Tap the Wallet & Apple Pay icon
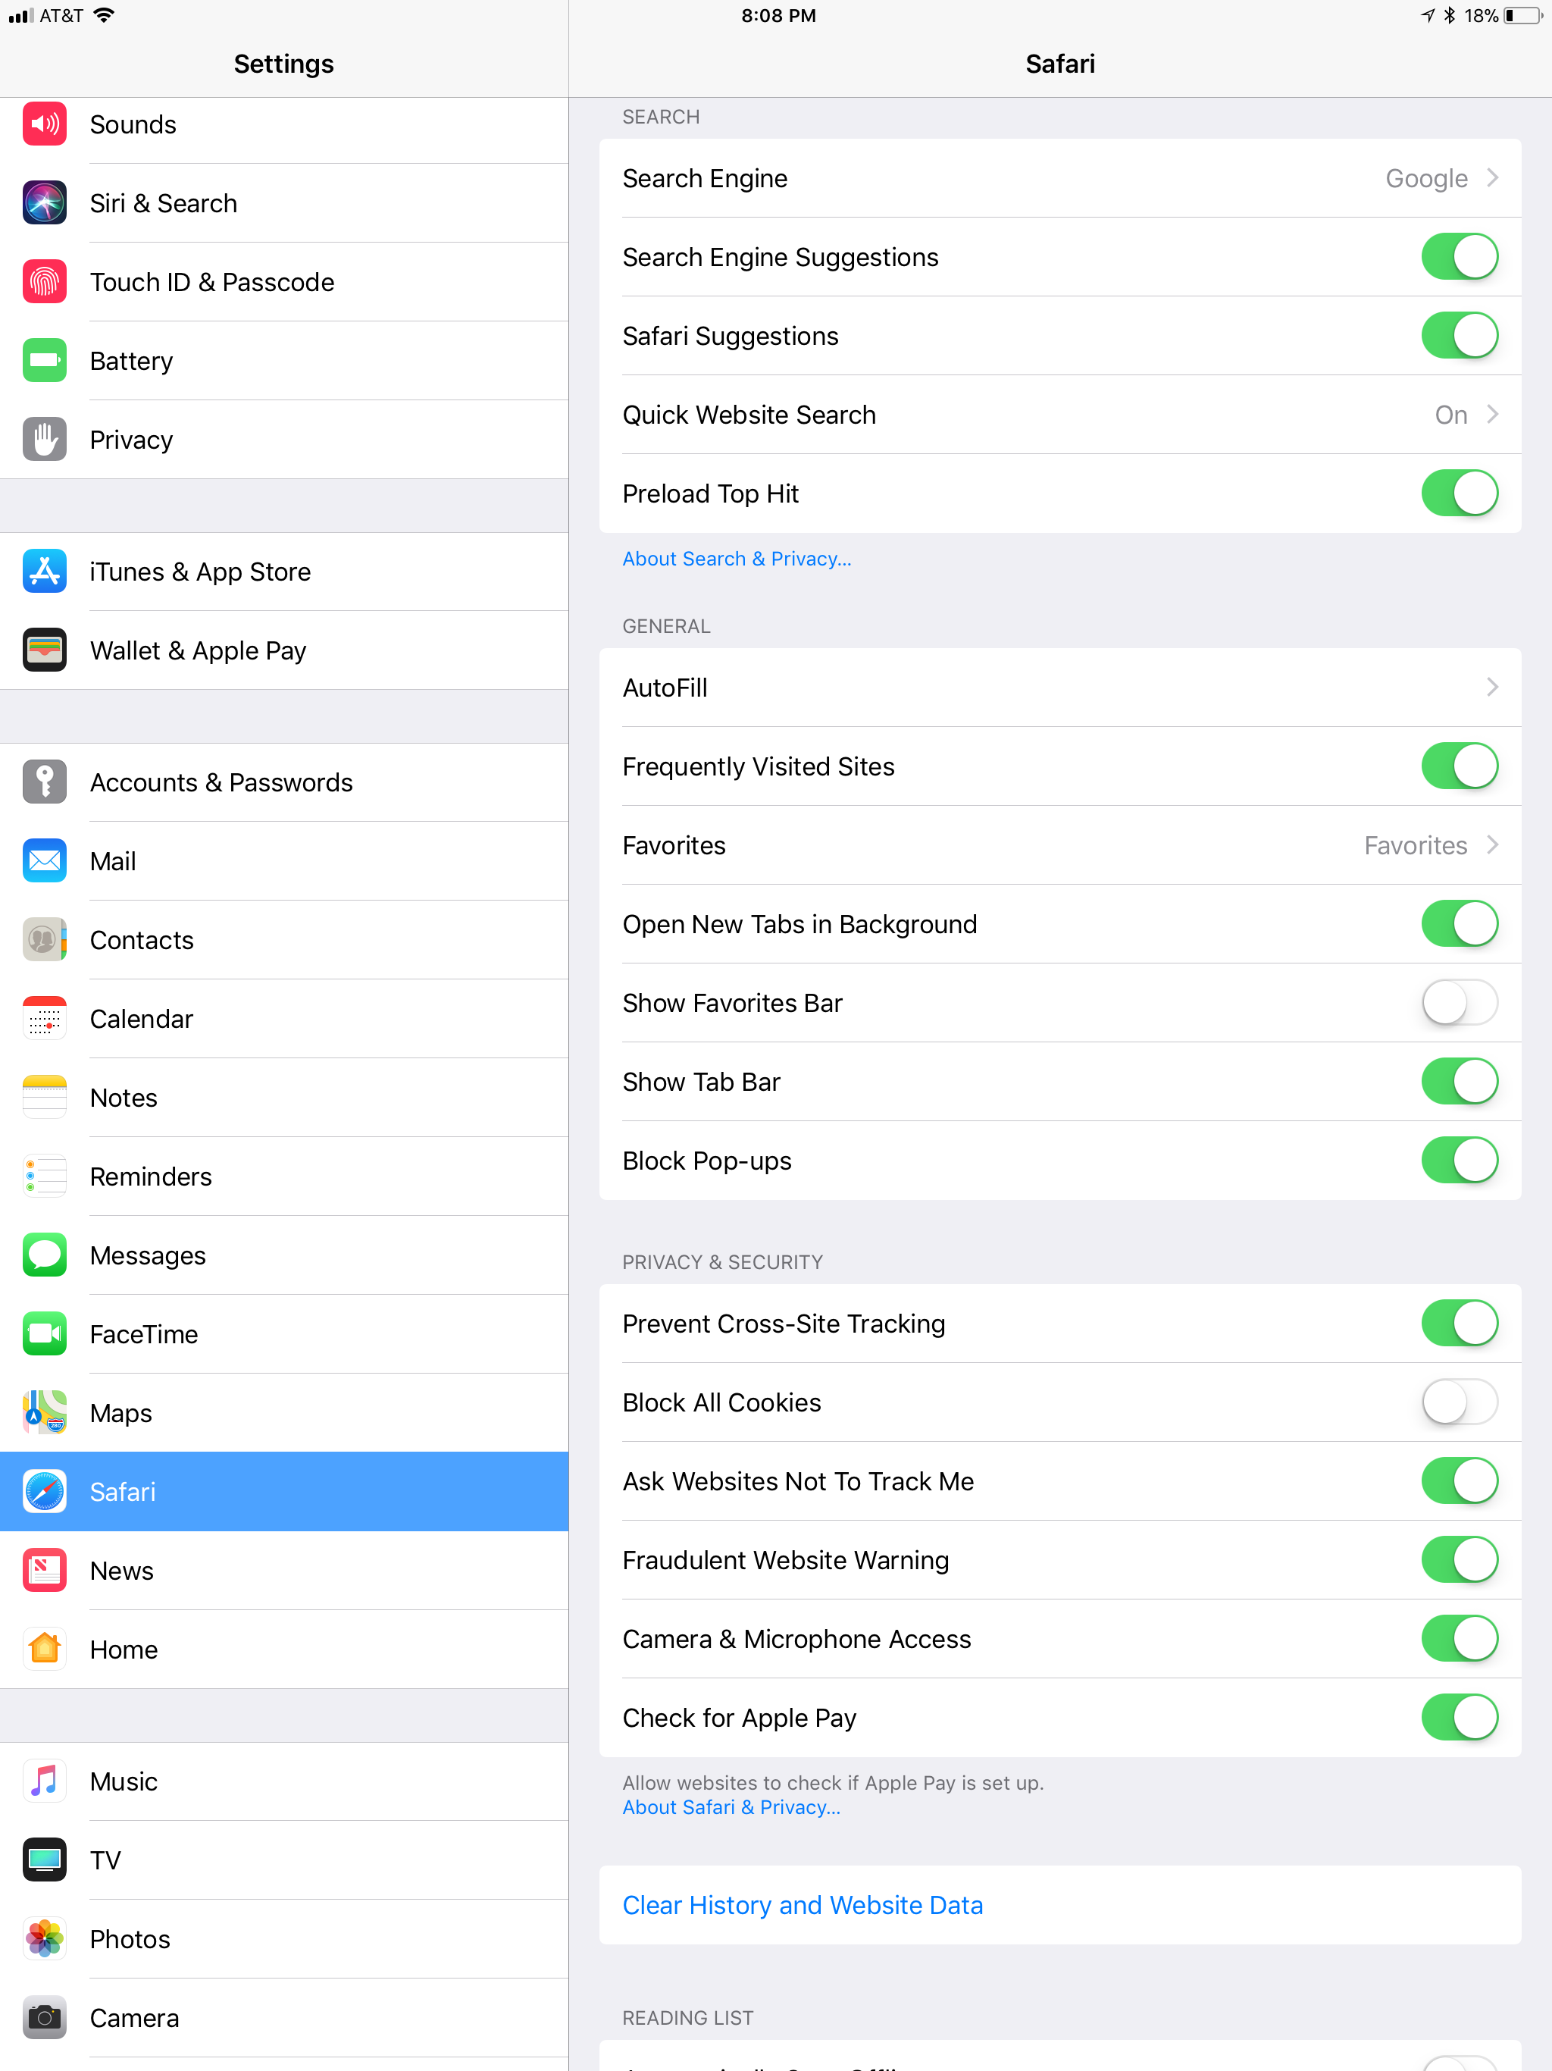This screenshot has width=1552, height=2071. pos(44,650)
